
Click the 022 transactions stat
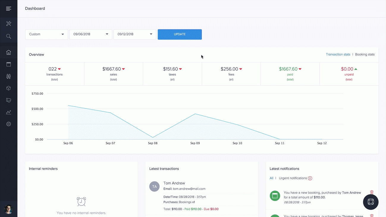coord(54,74)
